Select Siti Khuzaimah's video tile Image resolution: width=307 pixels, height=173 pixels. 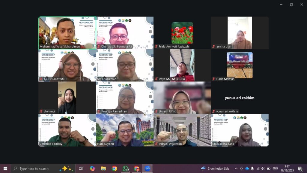click(125, 65)
